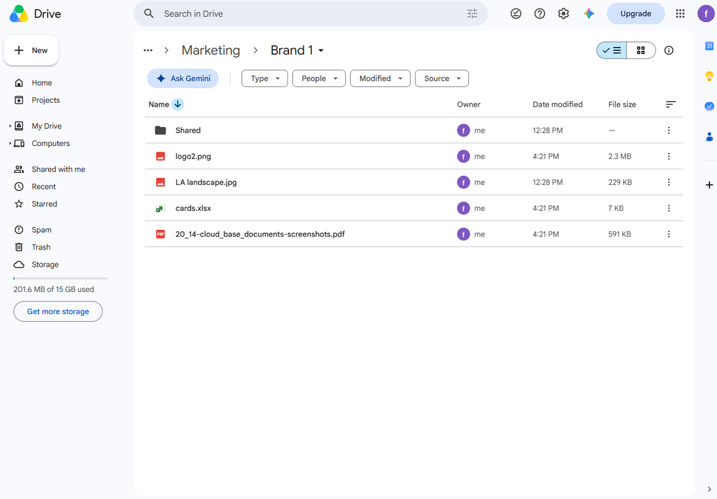The width and height of the screenshot is (717, 499).
Task: Open Settings gear icon
Action: click(563, 14)
